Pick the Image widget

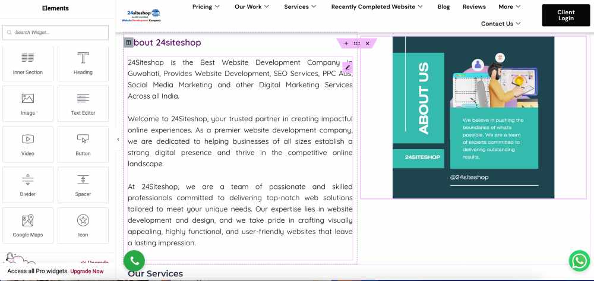(x=28, y=103)
